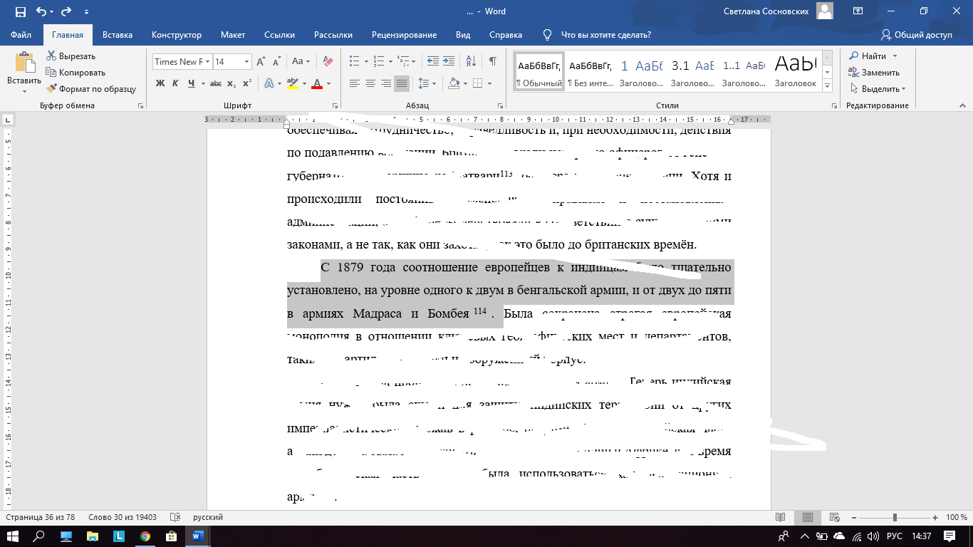
Task: Open Chrome from the taskbar
Action: pyautogui.click(x=145, y=536)
